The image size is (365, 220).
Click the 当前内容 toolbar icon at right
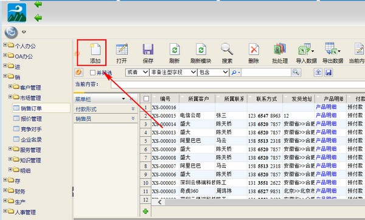[x=360, y=49]
